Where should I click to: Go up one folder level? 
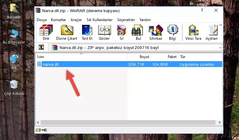(x=41, y=47)
